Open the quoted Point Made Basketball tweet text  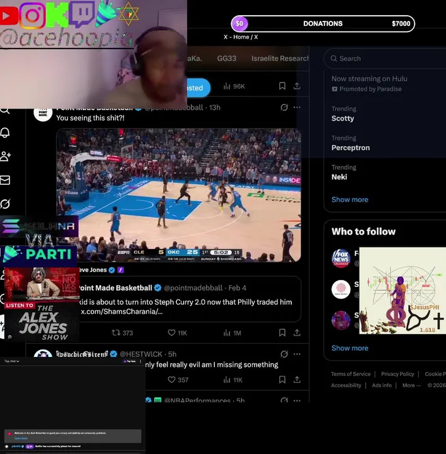pos(186,306)
